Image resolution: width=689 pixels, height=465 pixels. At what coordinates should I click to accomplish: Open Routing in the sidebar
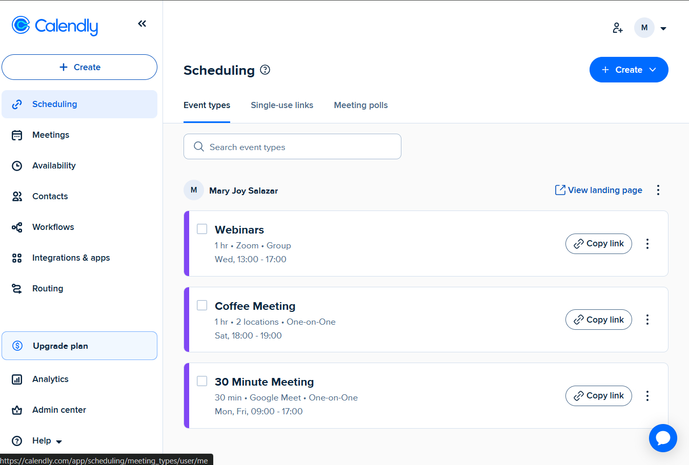tap(79, 288)
